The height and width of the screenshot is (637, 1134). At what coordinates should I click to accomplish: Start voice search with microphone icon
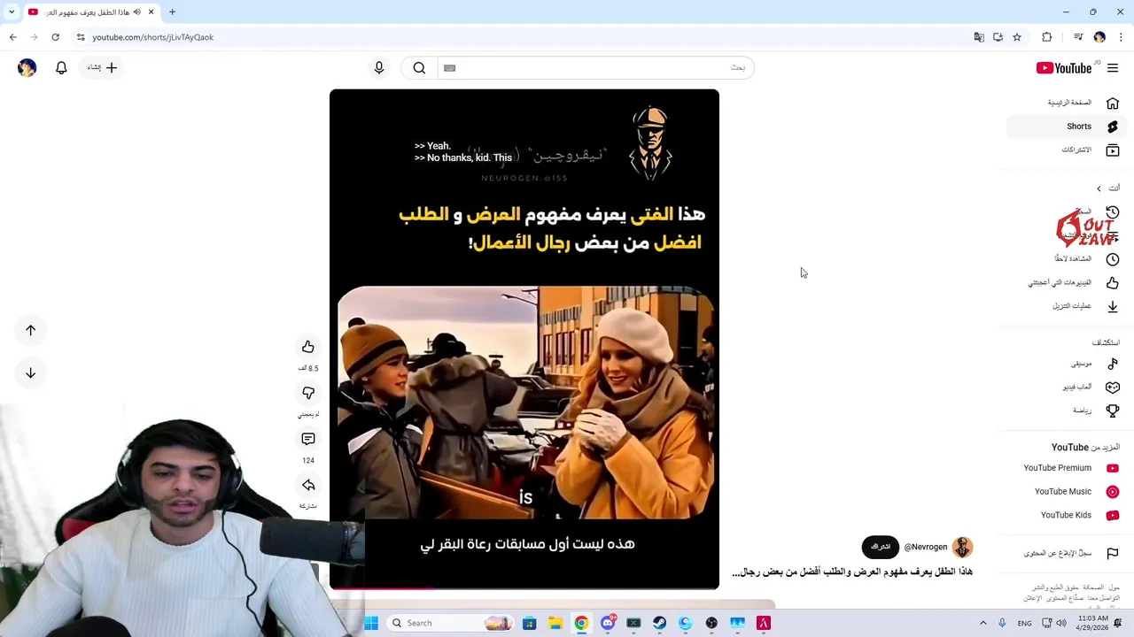tap(379, 68)
